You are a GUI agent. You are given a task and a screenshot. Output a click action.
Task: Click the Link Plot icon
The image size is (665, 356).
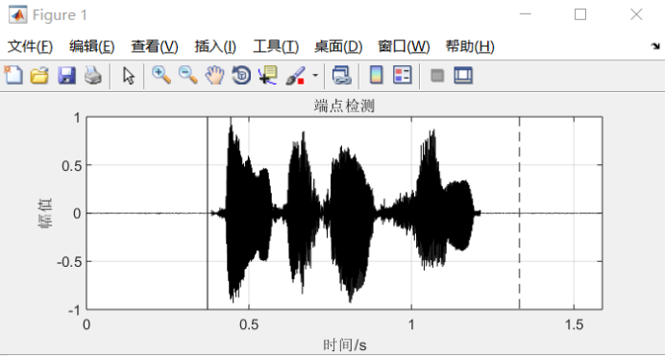tap(341, 76)
